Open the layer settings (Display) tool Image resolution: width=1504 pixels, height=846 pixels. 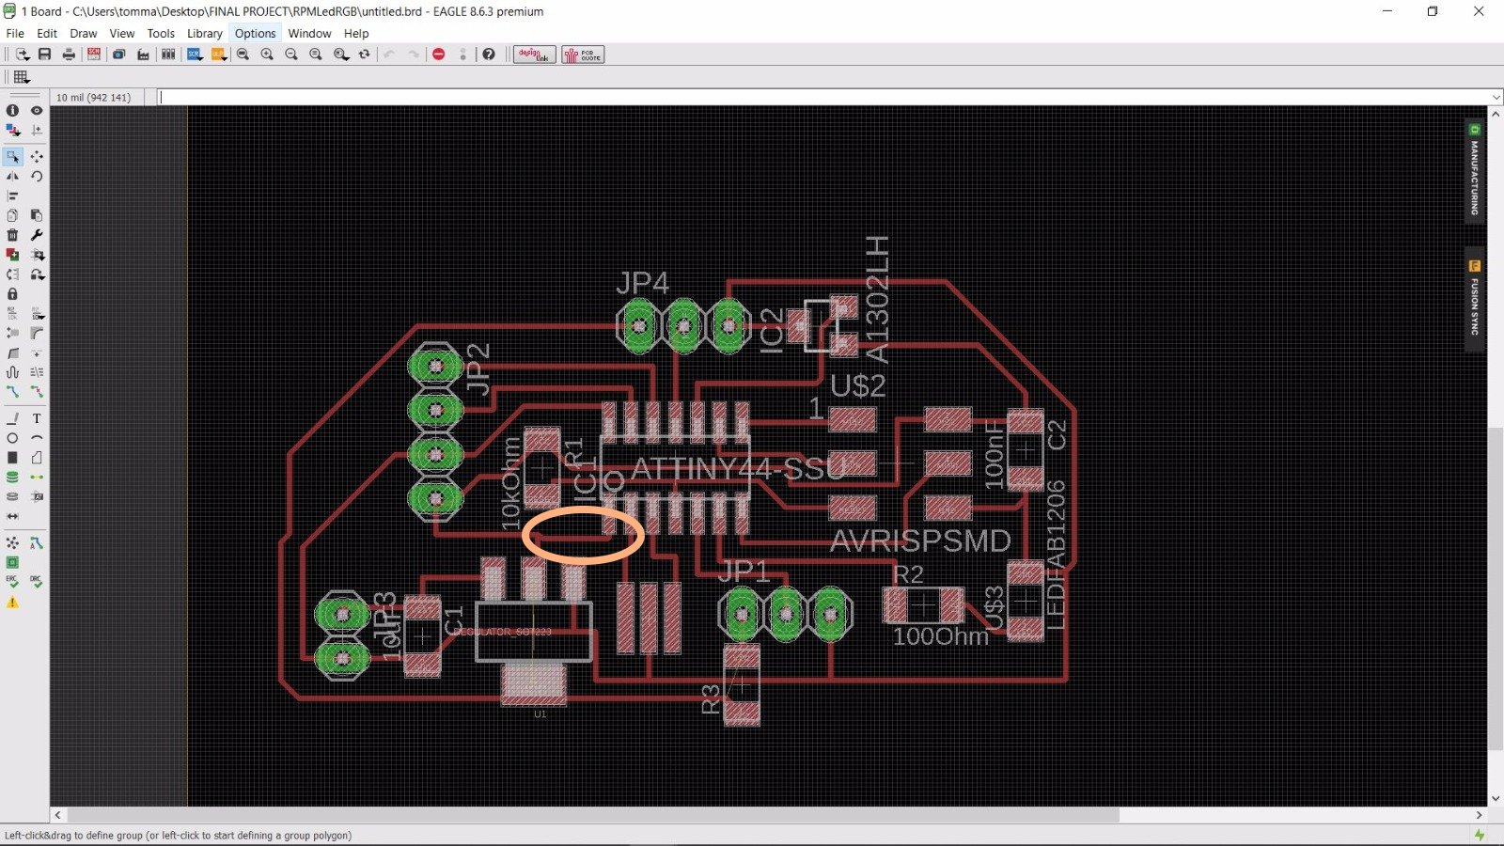point(12,130)
